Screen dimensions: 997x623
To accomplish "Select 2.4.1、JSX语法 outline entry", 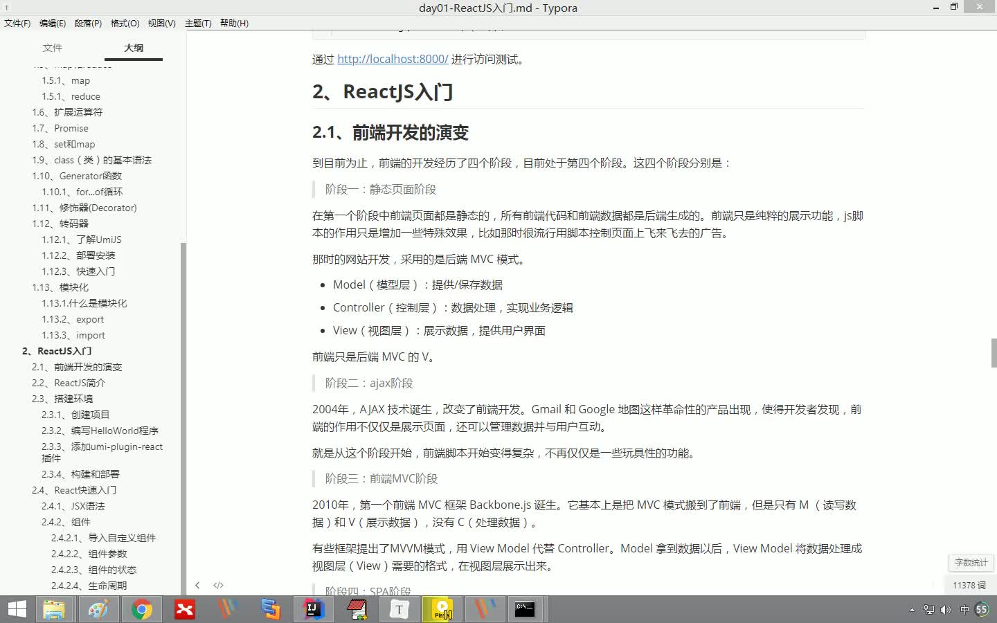I will tap(73, 506).
